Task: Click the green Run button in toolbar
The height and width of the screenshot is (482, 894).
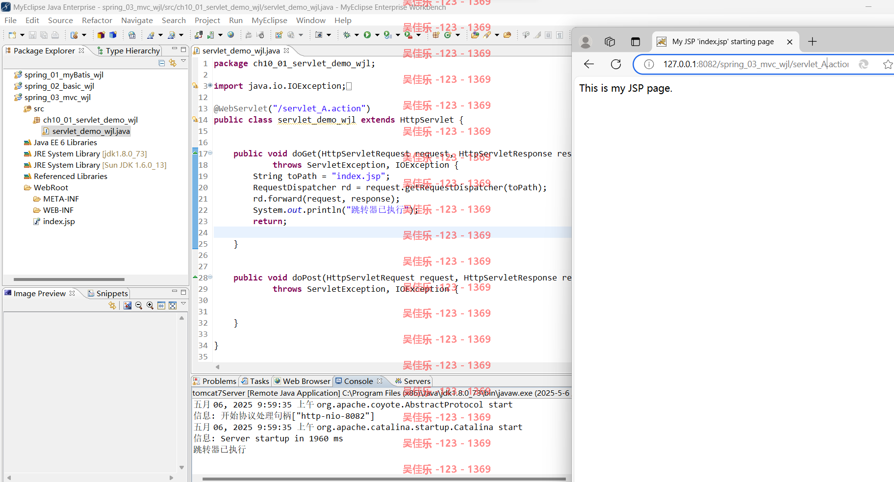Action: click(367, 35)
